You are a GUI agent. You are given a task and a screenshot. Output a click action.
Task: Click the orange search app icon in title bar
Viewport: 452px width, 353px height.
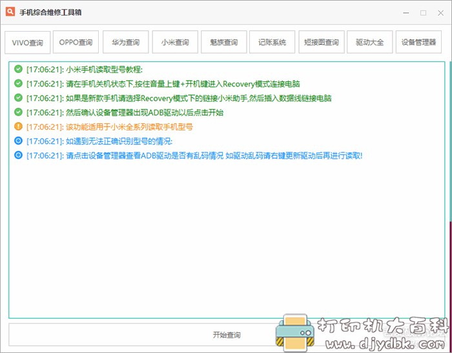(x=10, y=12)
